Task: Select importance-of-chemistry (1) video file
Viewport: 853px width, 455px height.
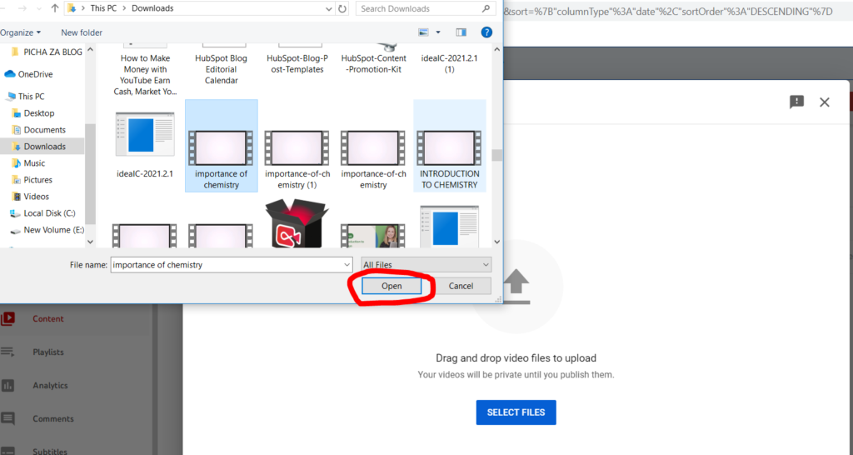Action: click(x=297, y=159)
